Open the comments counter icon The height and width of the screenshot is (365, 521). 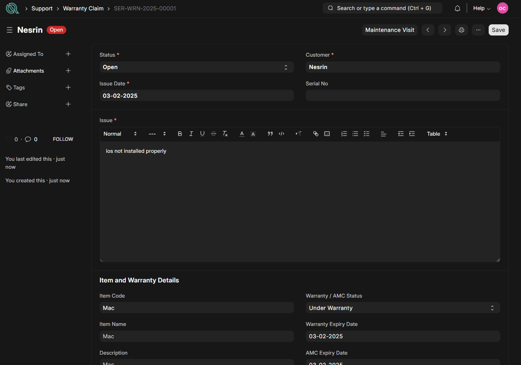click(x=28, y=139)
